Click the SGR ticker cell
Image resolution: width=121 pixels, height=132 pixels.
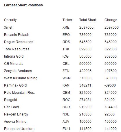coord(66,107)
